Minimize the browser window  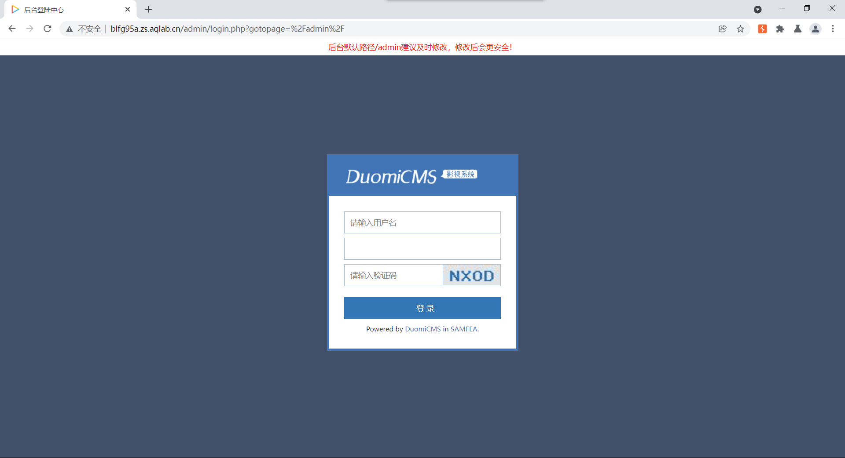782,9
